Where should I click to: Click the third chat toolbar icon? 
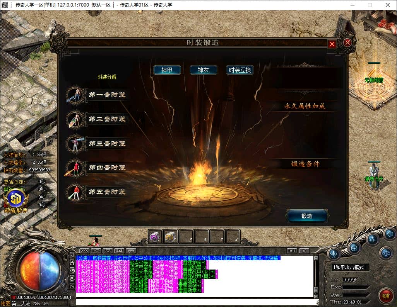click(108, 251)
